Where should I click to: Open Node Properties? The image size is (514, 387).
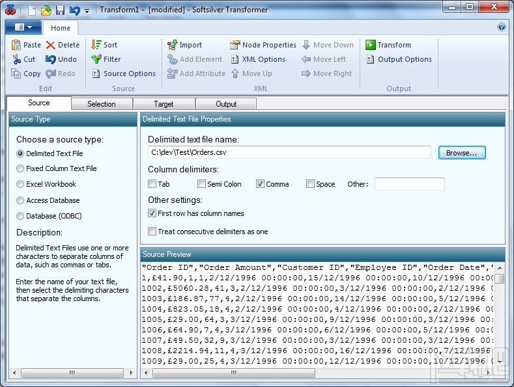pos(263,45)
